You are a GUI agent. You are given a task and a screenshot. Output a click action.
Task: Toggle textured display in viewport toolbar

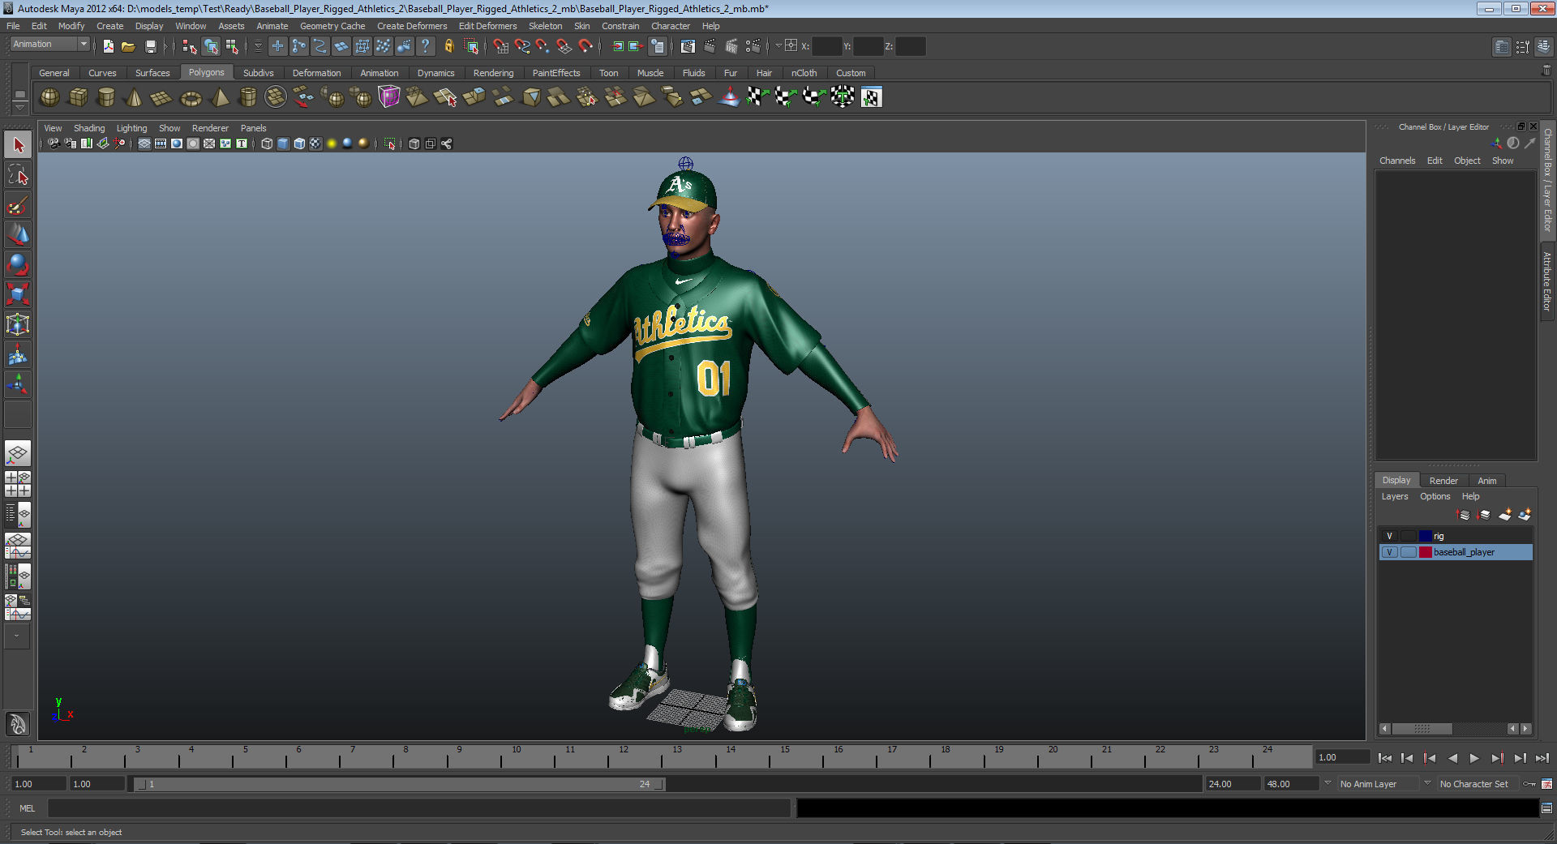(x=315, y=144)
